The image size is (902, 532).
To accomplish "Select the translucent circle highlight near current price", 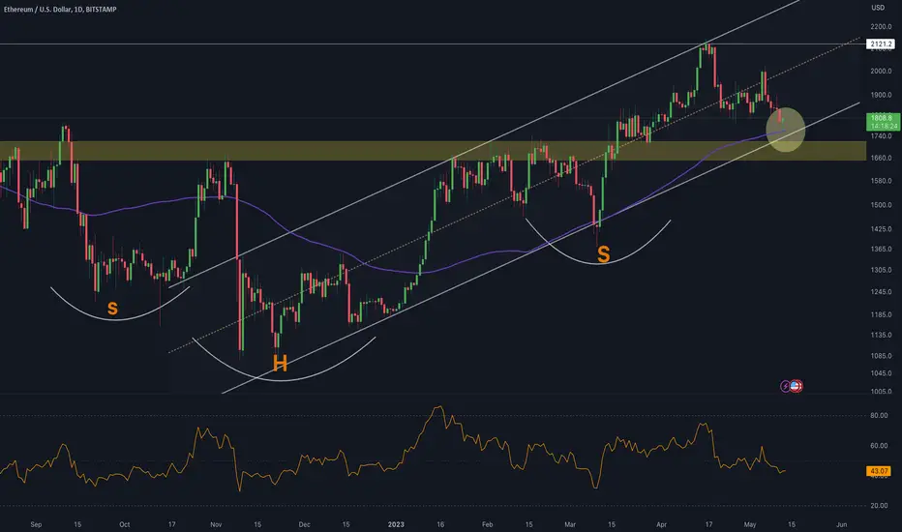I will tap(786, 130).
